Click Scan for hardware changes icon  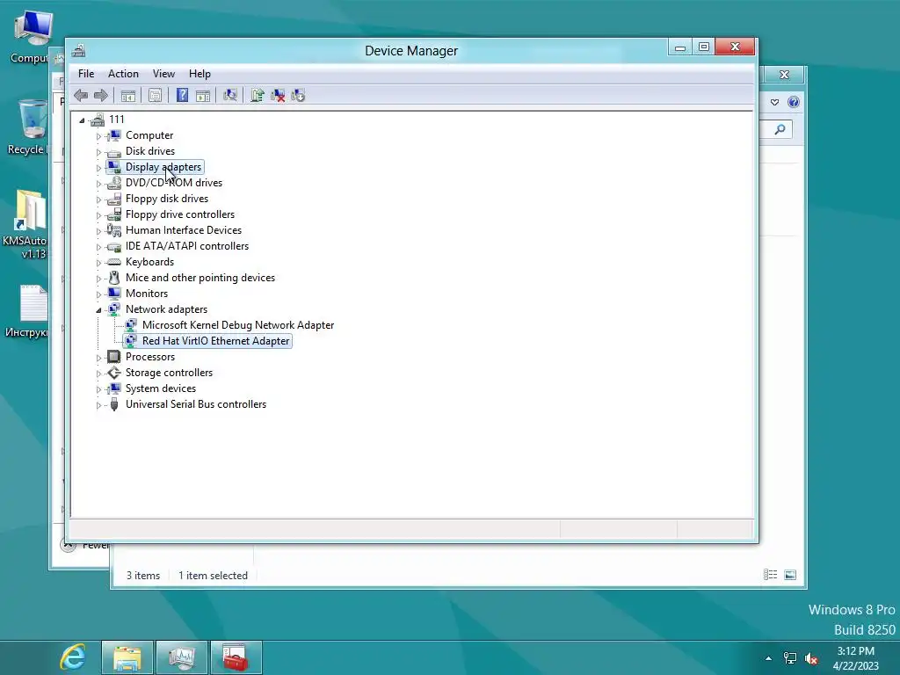(230, 95)
